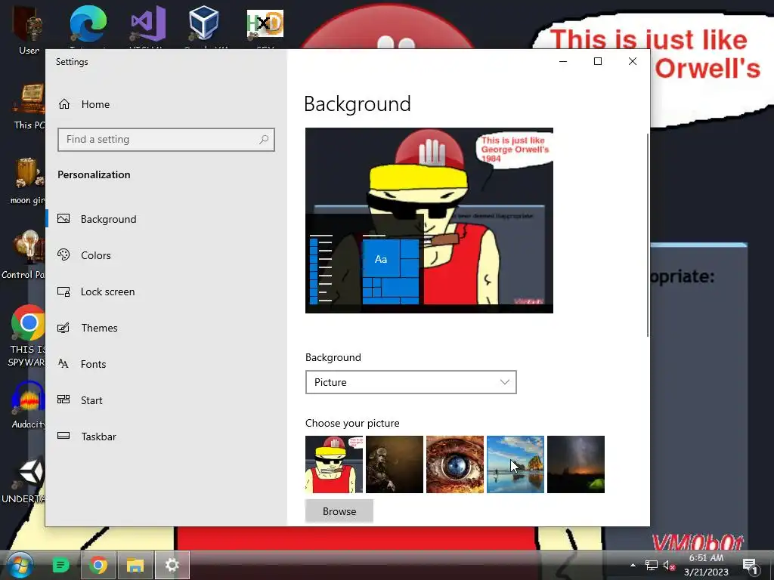This screenshot has width=774, height=580.
Task: Click the search magnifier icon in Settings
Action: [264, 140]
